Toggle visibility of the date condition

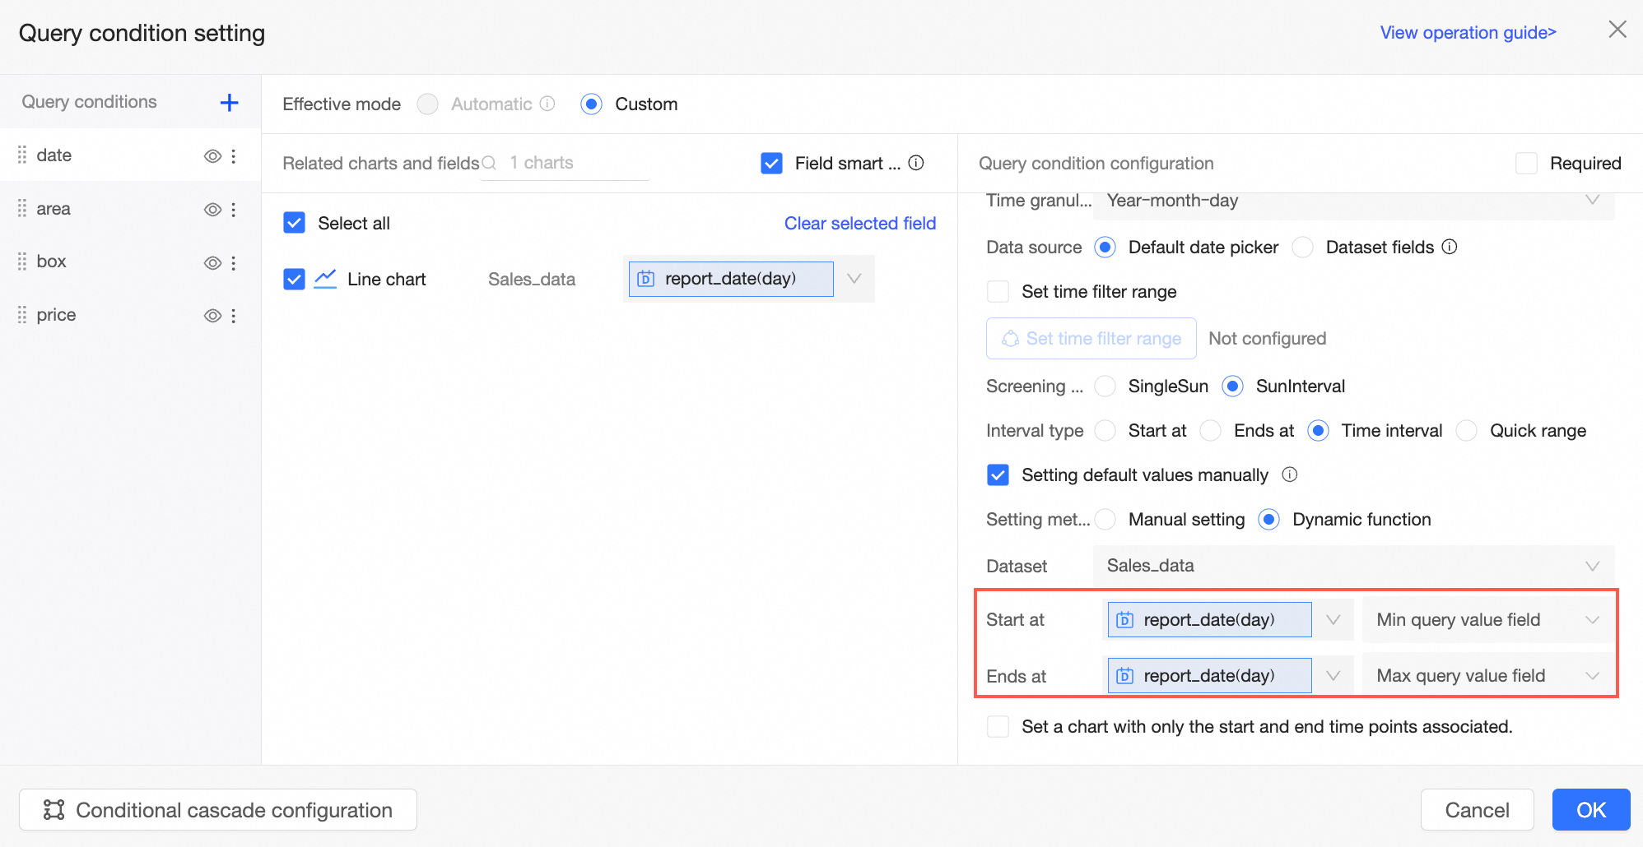tap(212, 156)
